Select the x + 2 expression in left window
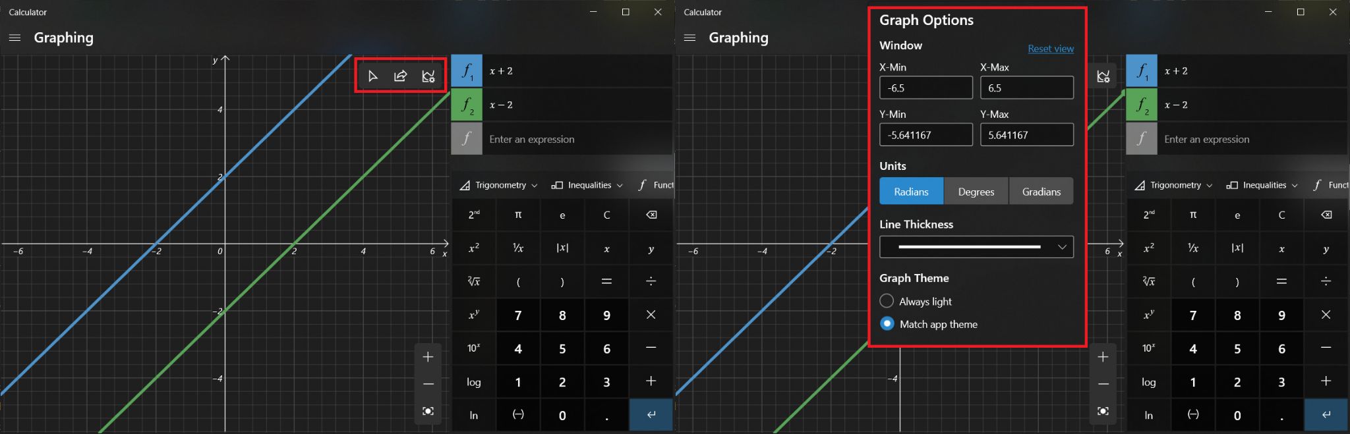 (577, 71)
